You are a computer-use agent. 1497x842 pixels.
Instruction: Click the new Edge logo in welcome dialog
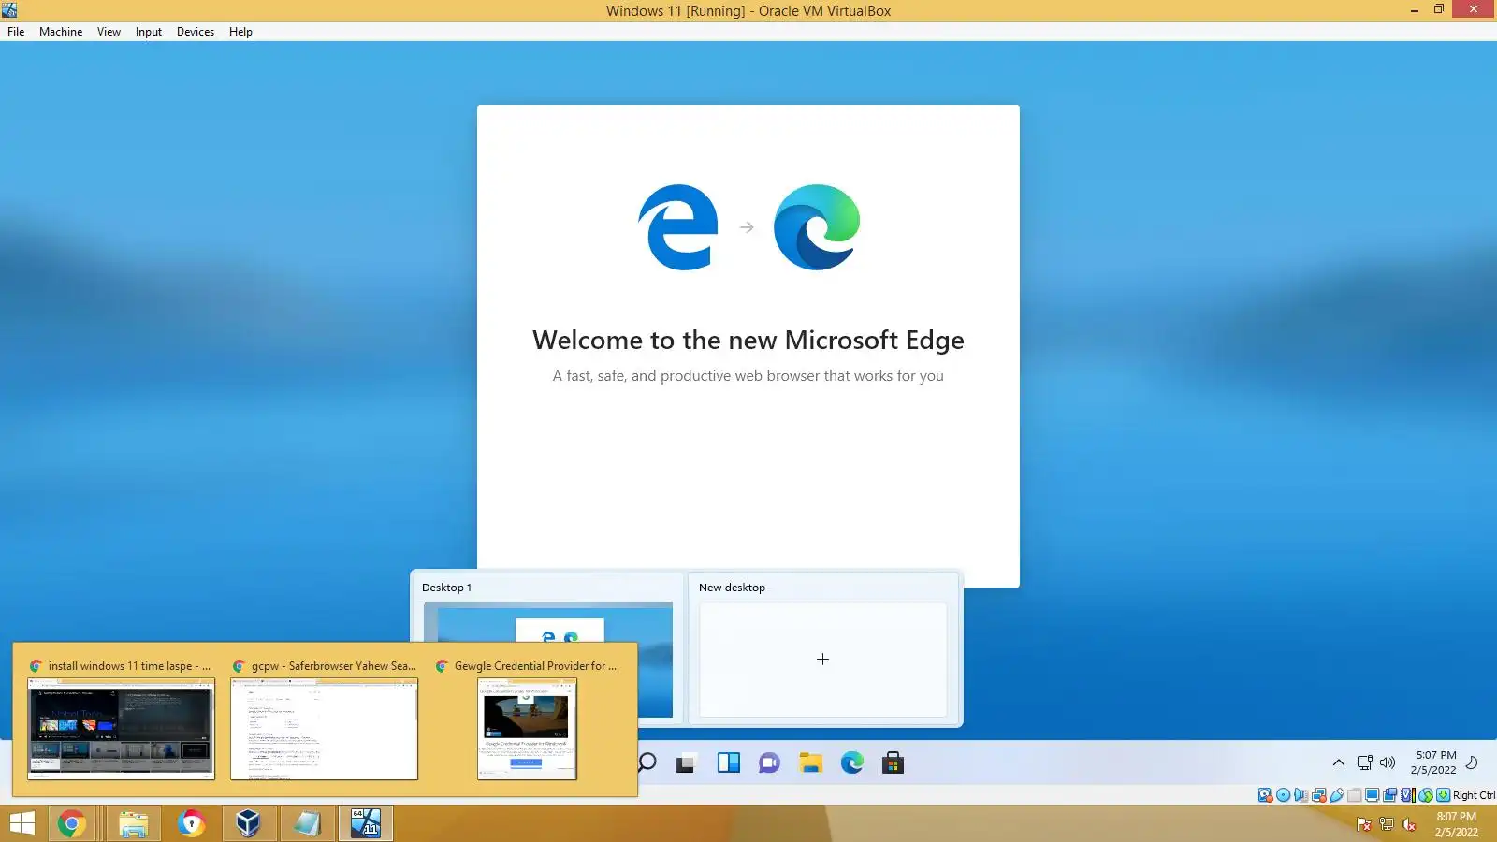click(x=817, y=227)
